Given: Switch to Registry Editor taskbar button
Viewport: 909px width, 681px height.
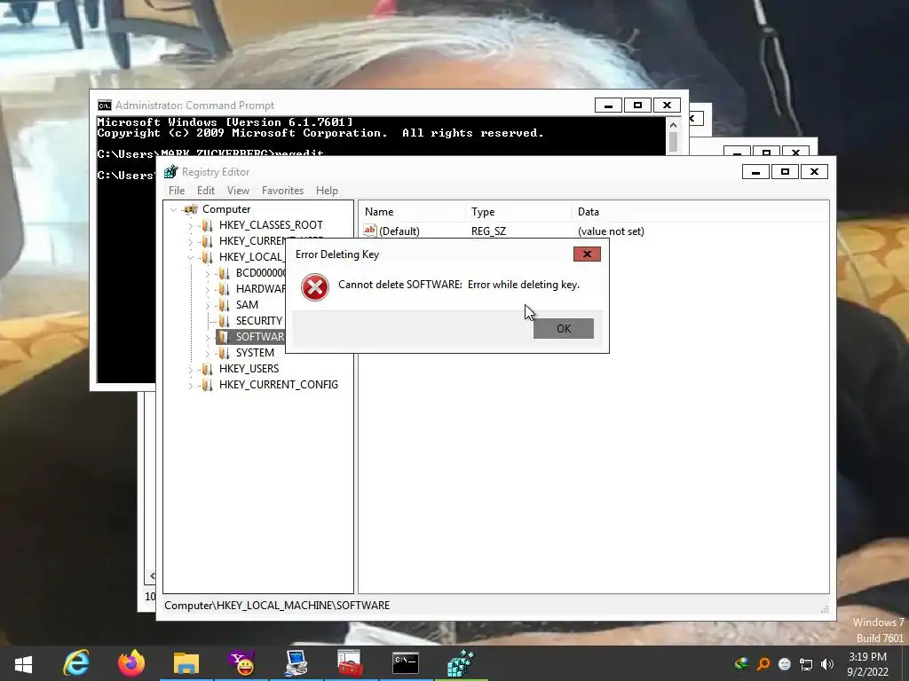Looking at the screenshot, I should [x=461, y=663].
